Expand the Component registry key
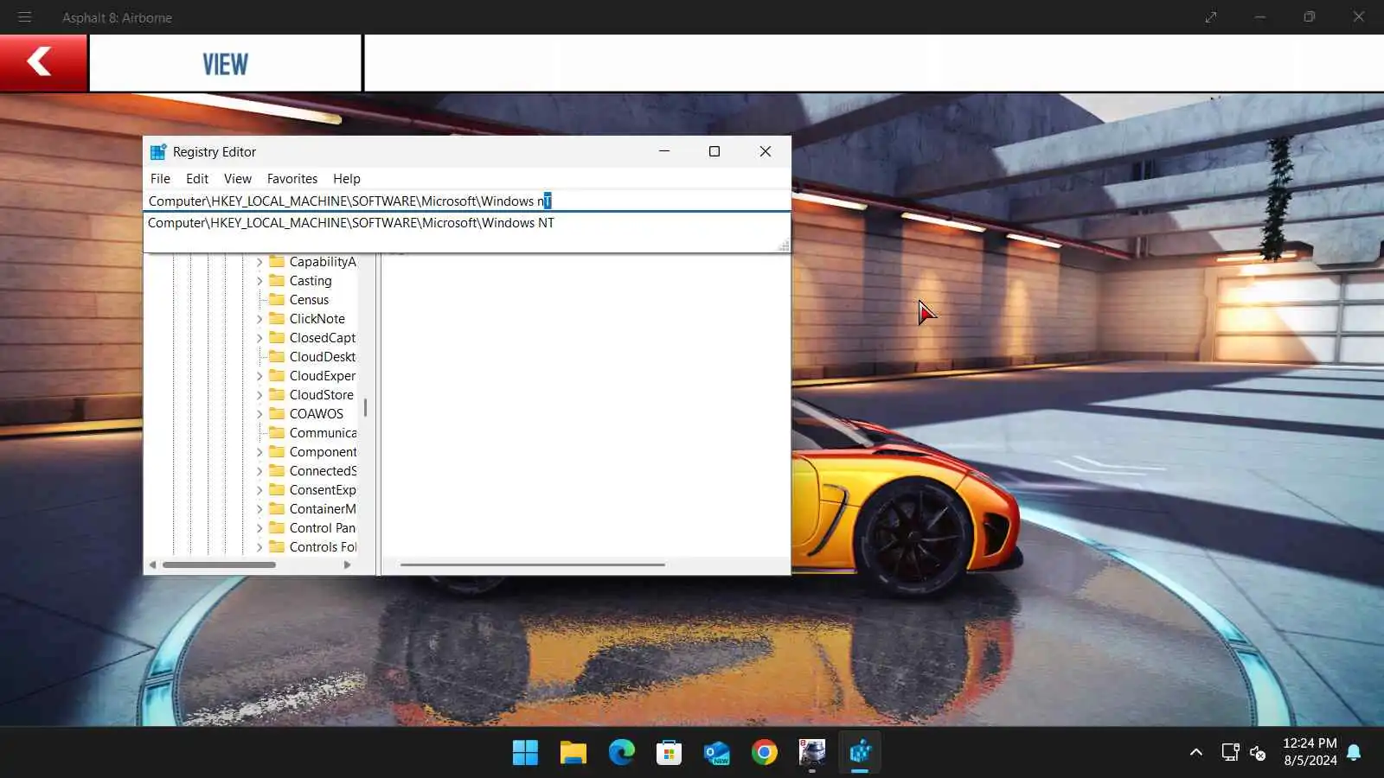This screenshot has width=1384, height=778. click(259, 452)
